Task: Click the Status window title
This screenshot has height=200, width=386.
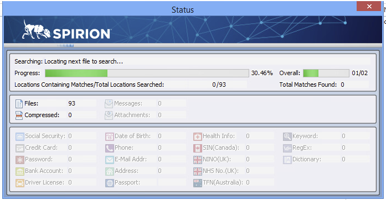Action: [183, 10]
